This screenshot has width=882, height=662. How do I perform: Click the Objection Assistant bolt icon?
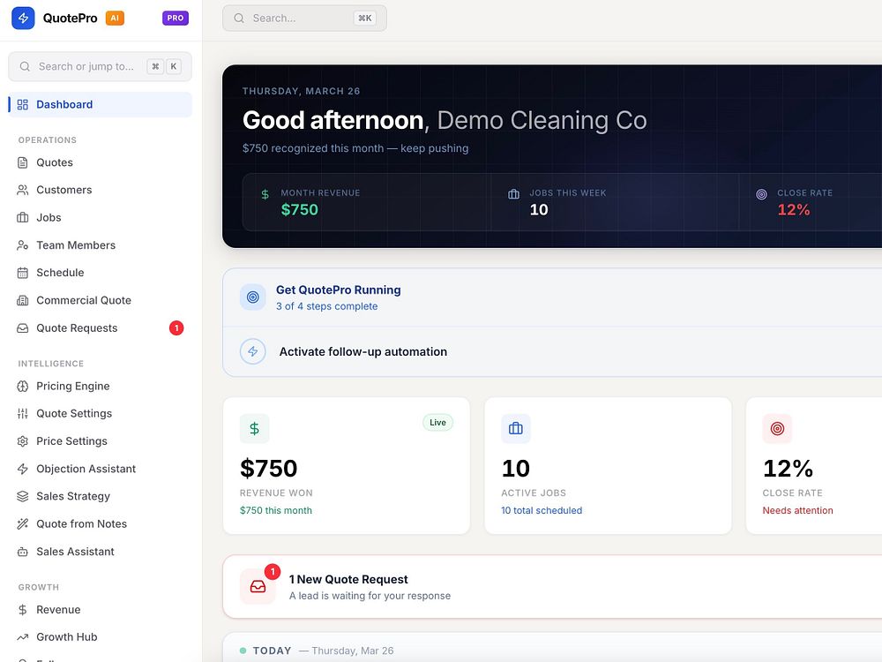23,469
